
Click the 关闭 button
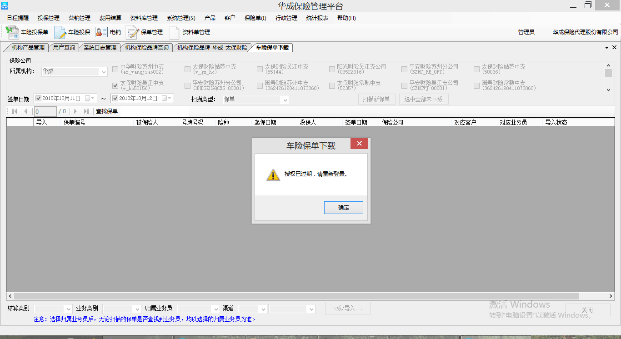(x=587, y=310)
